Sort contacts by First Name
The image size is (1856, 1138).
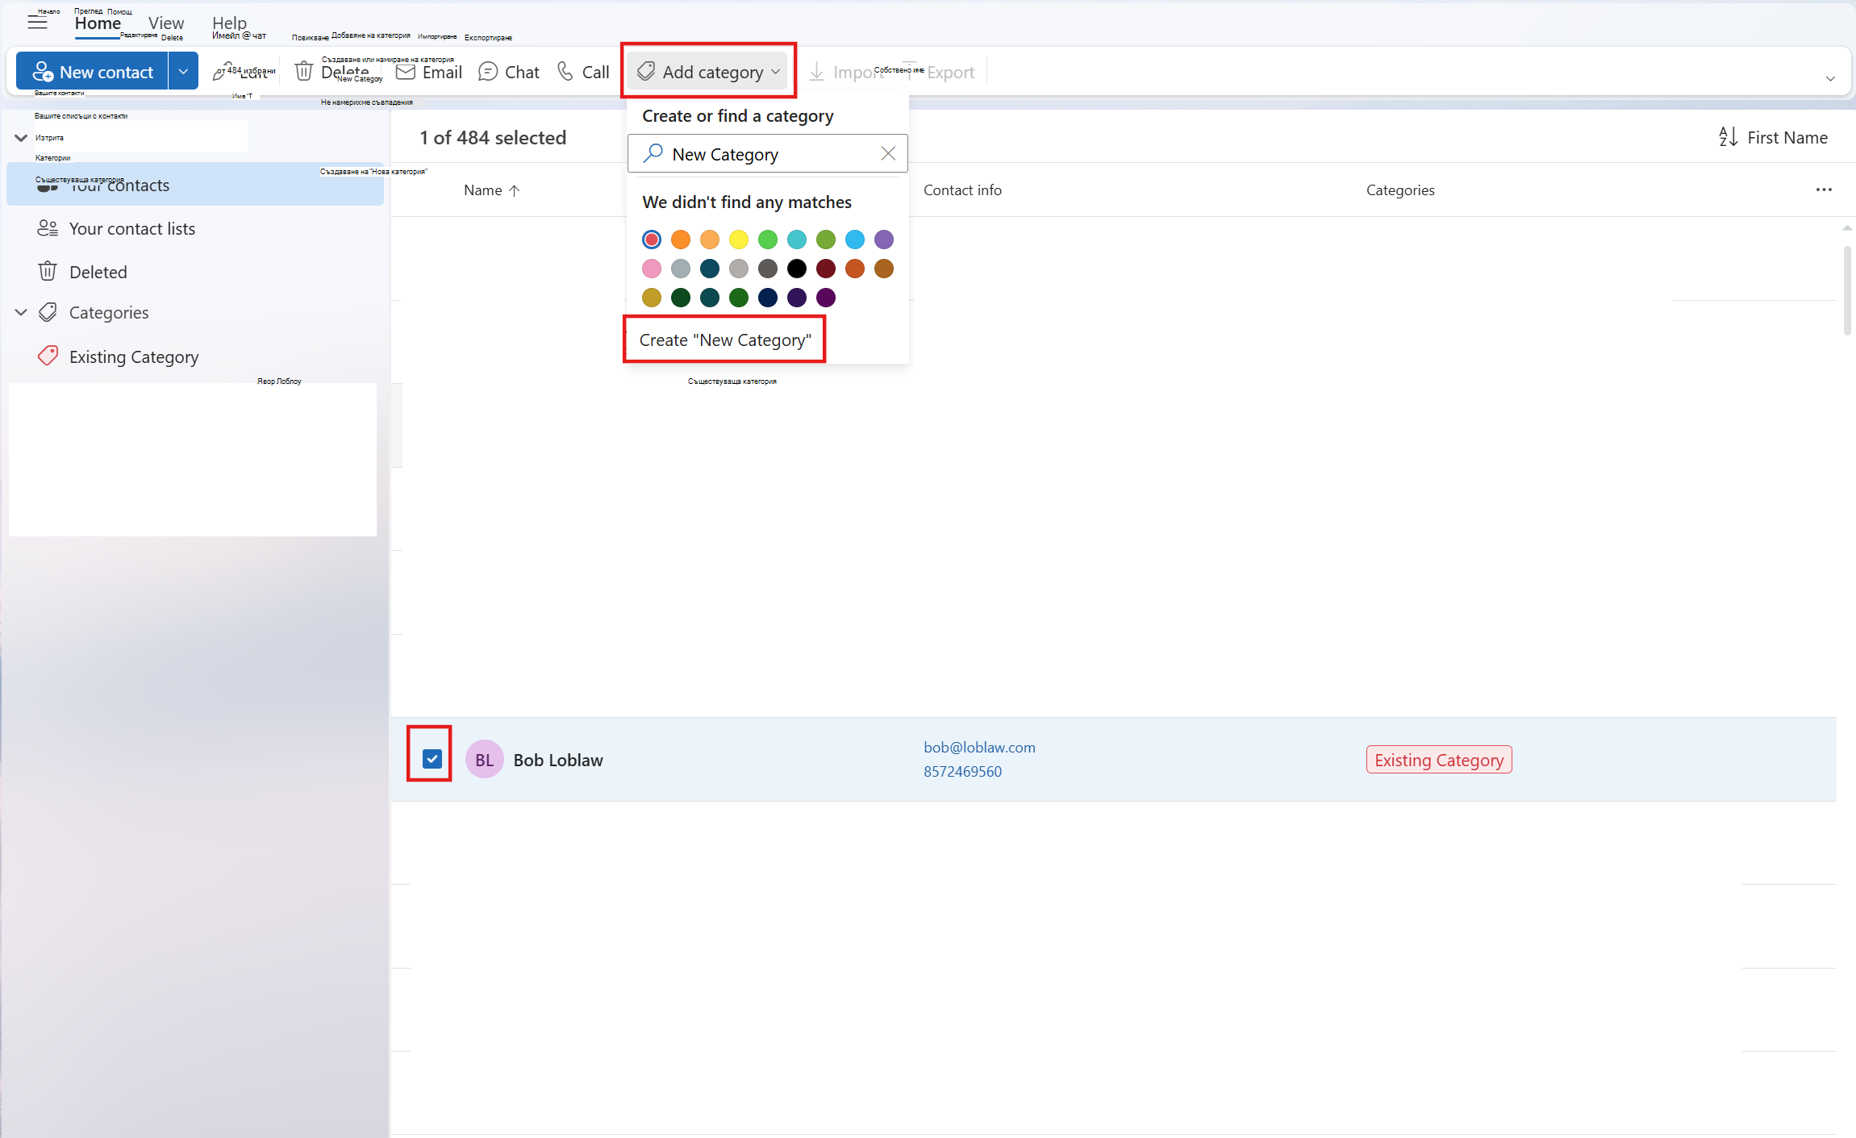[x=1773, y=137]
